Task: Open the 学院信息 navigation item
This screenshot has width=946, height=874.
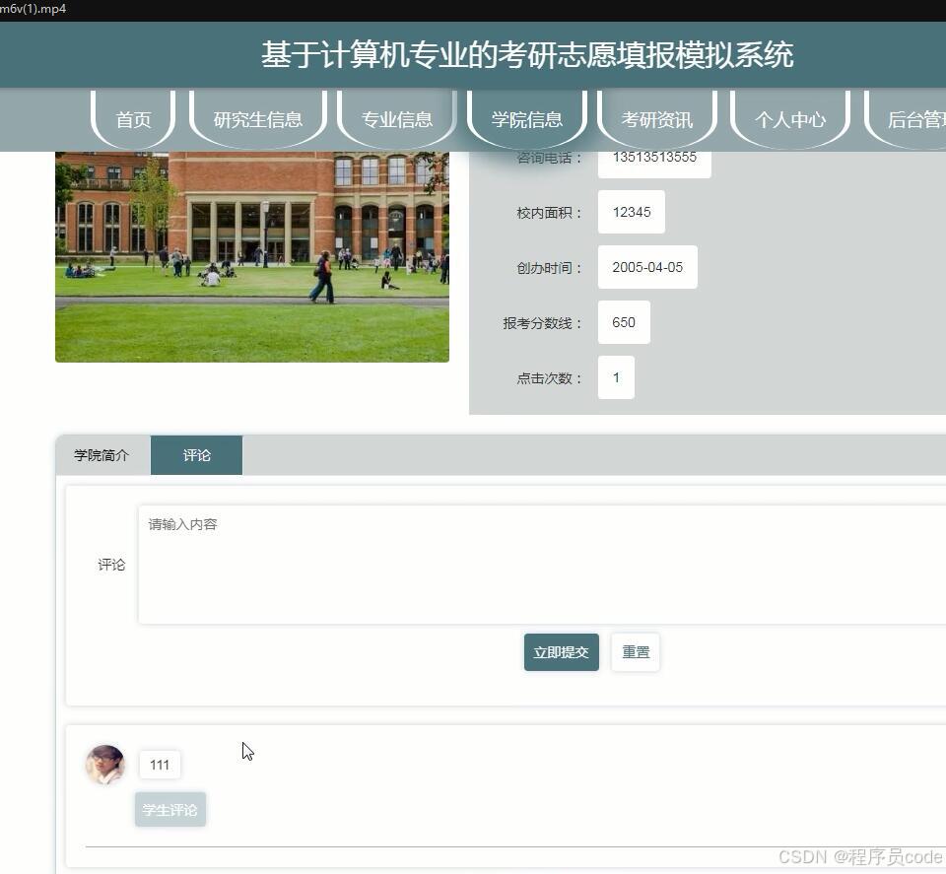Action: click(528, 119)
